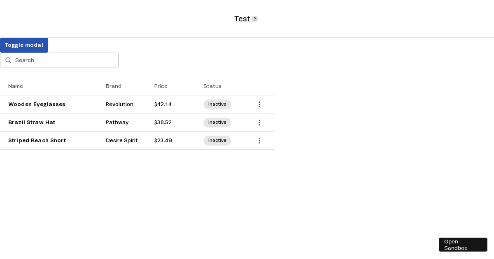494x259 pixels.
Task: Click the Inactive badge for Wooden Eyeglasses
Action: click(x=217, y=104)
